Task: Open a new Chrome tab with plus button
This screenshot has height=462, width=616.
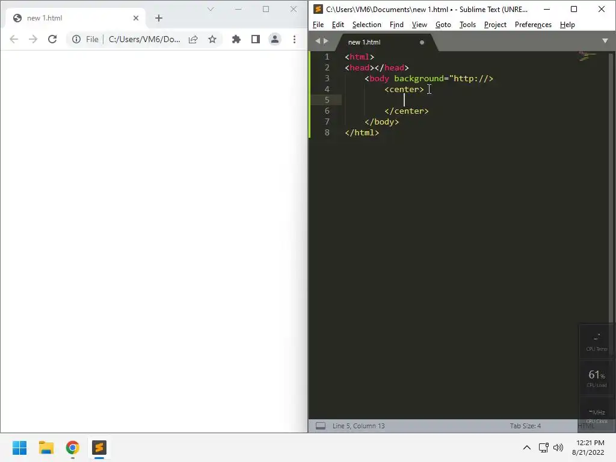Action: pos(159,18)
